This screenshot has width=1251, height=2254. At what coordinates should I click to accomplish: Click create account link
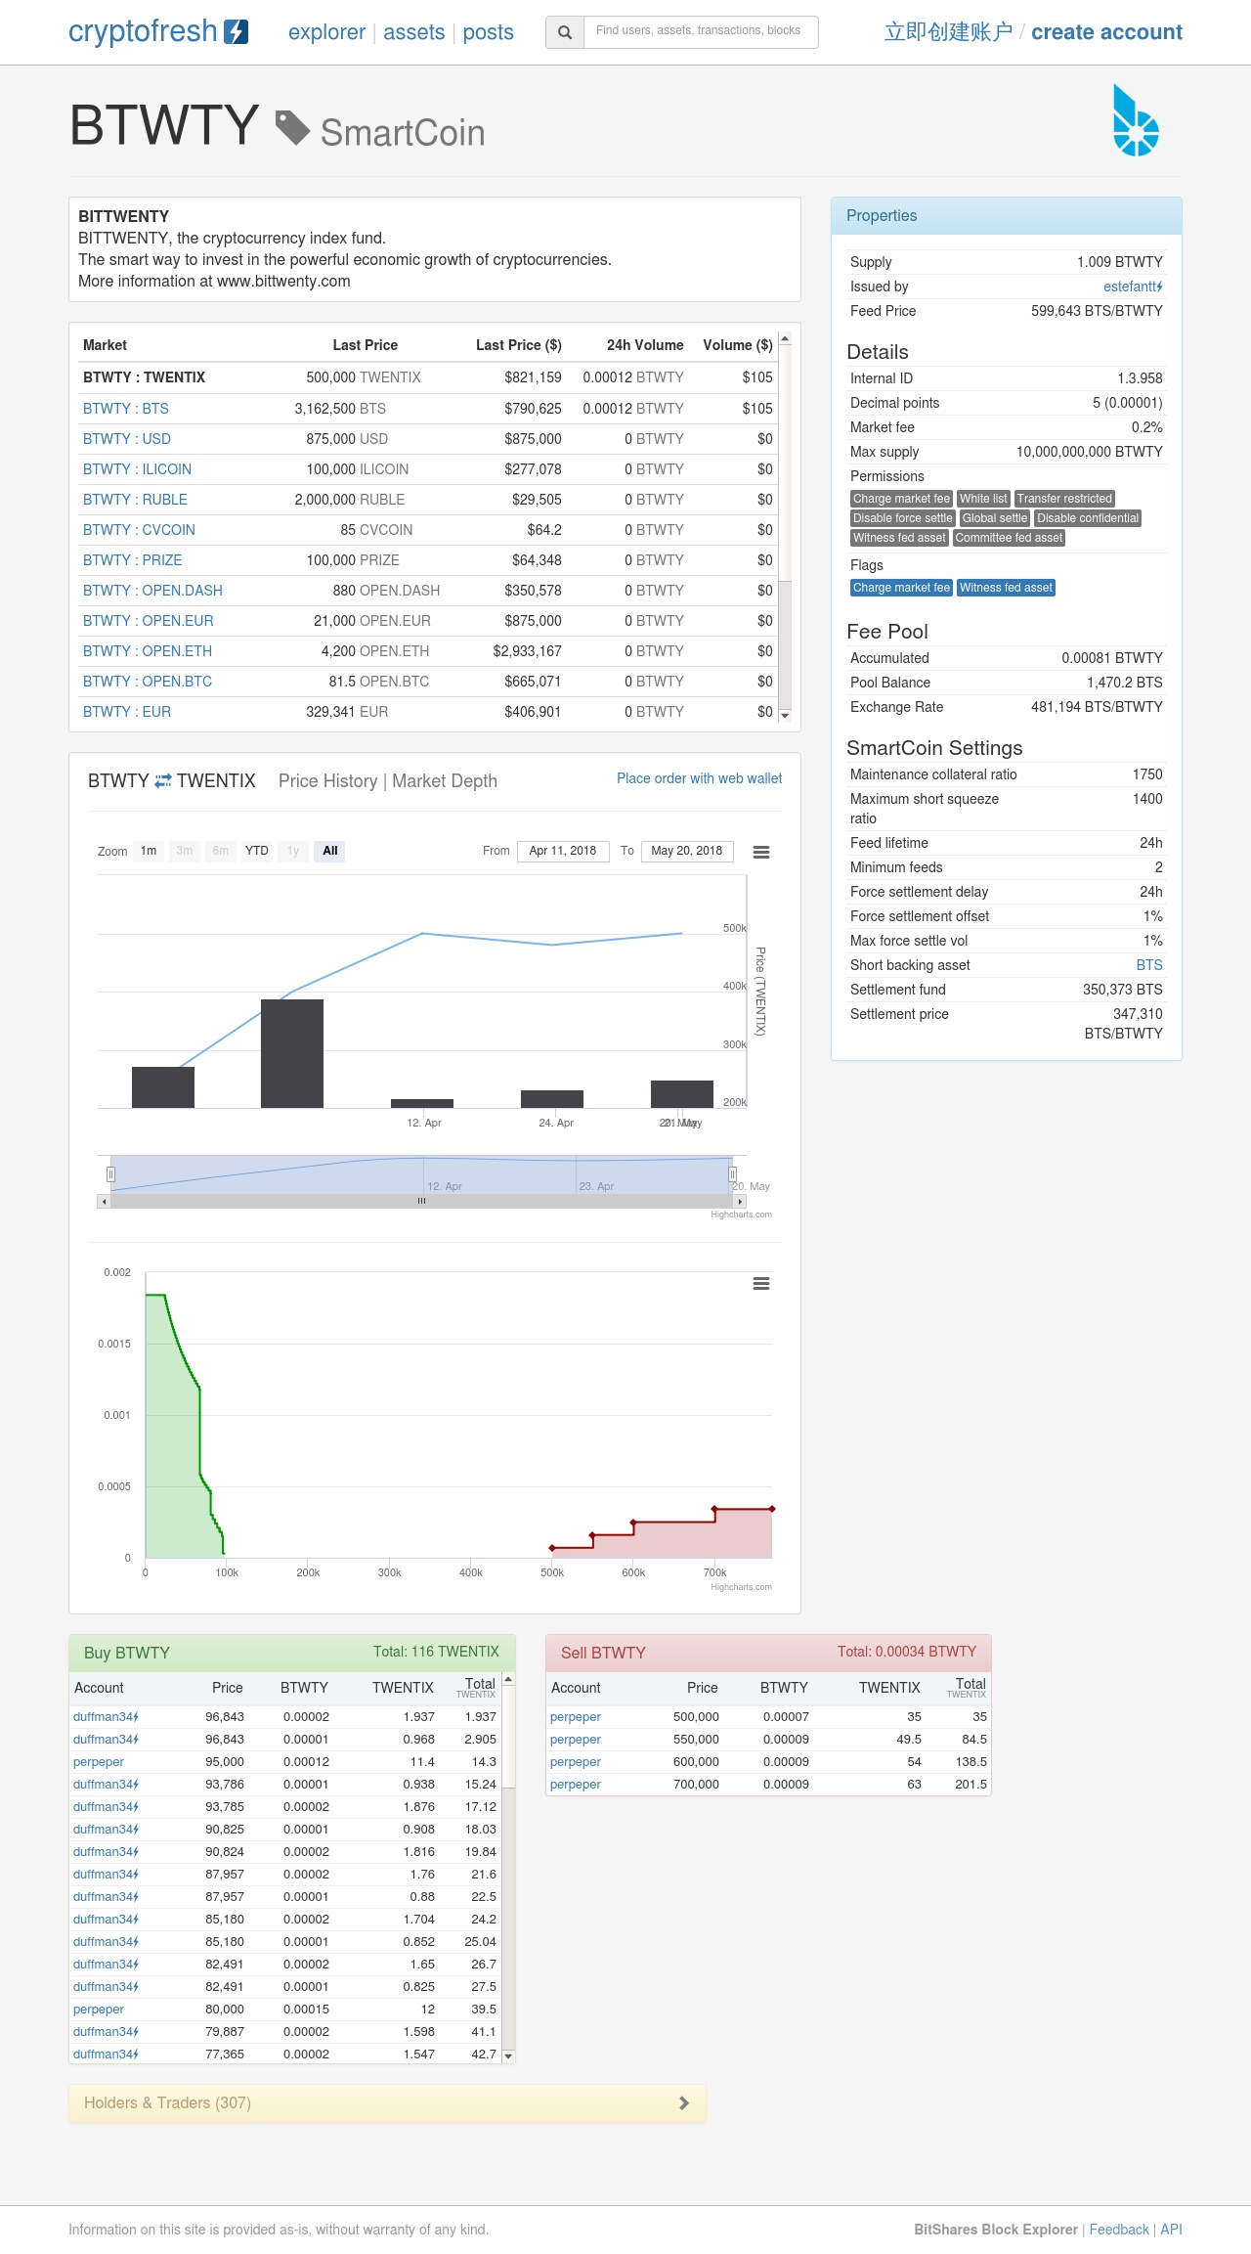[1106, 32]
